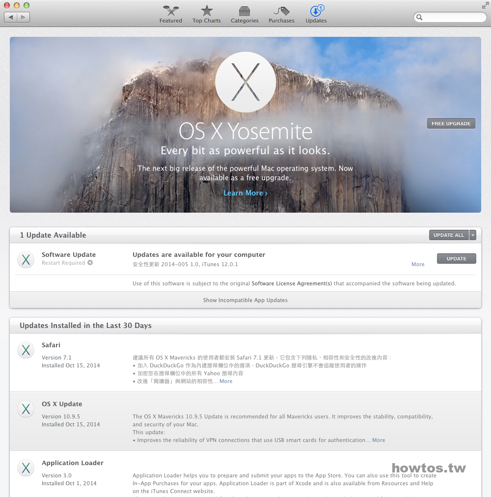Click the 'OS X Yosemite' banner title

[x=245, y=131]
